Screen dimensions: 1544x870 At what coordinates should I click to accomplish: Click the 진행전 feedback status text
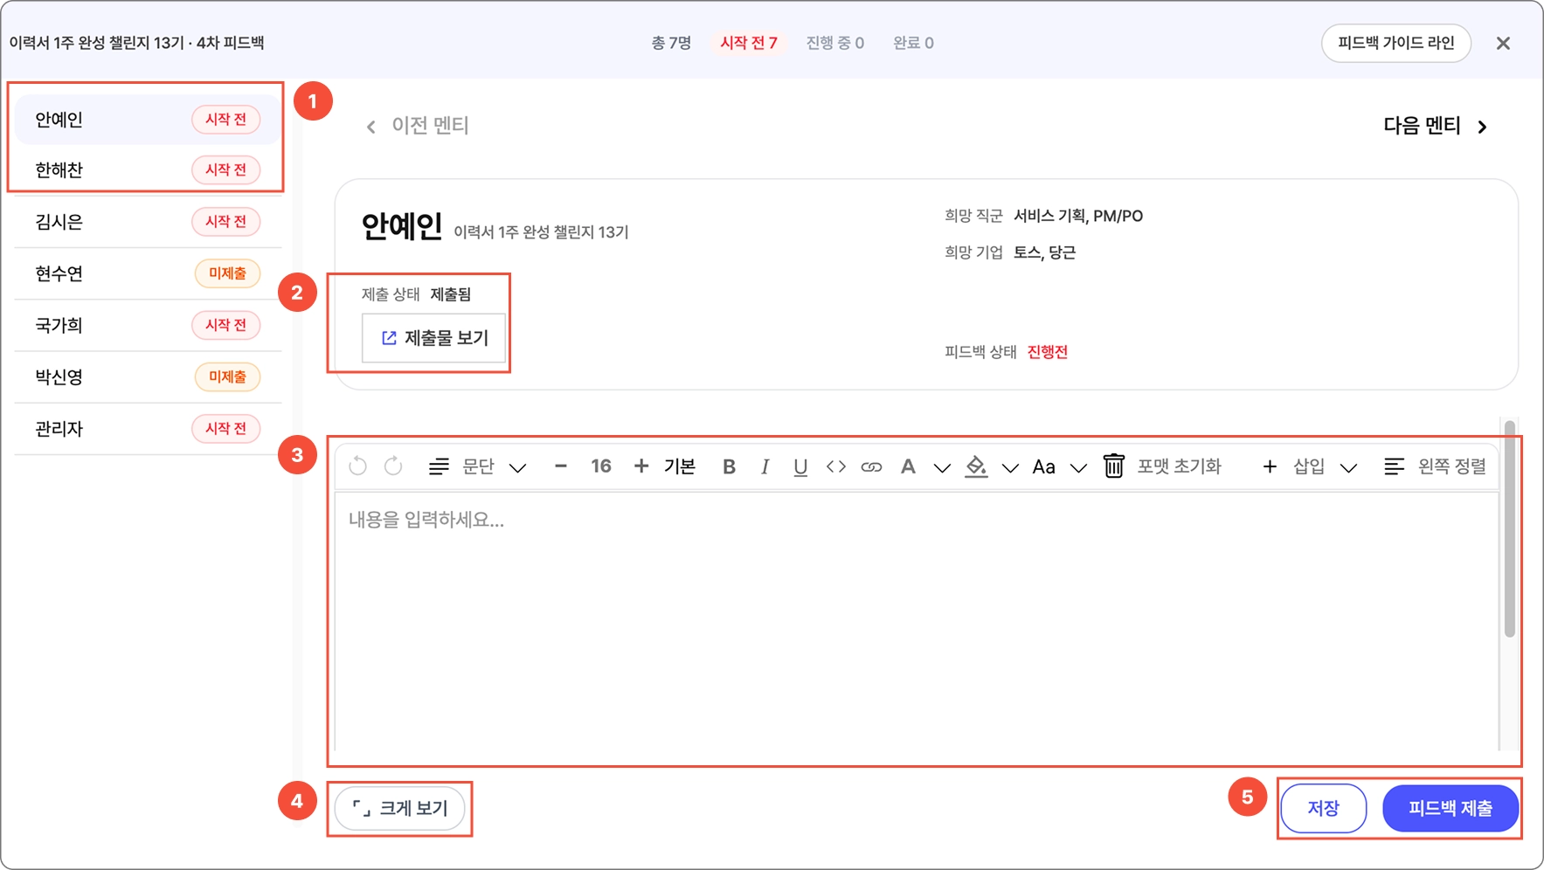click(x=1048, y=352)
